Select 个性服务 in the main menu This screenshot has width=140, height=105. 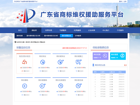tap(120, 30)
